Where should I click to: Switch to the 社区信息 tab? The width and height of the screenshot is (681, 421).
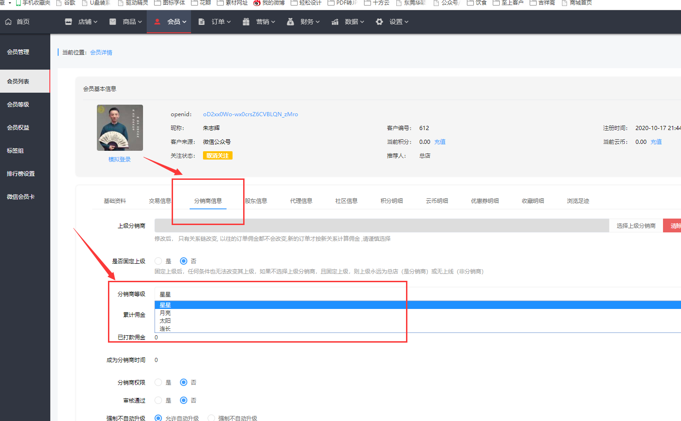pos(346,201)
